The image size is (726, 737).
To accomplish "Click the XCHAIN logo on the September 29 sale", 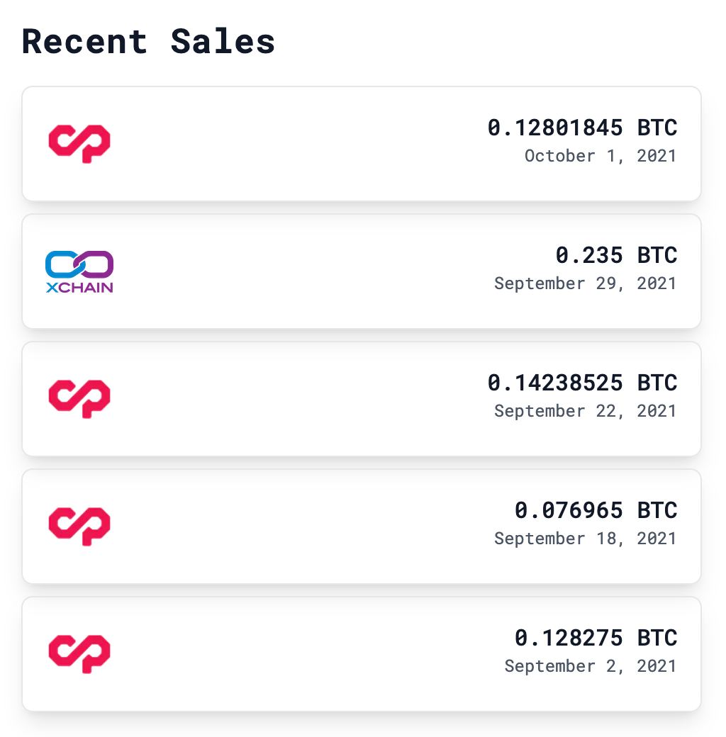I will tap(79, 271).
